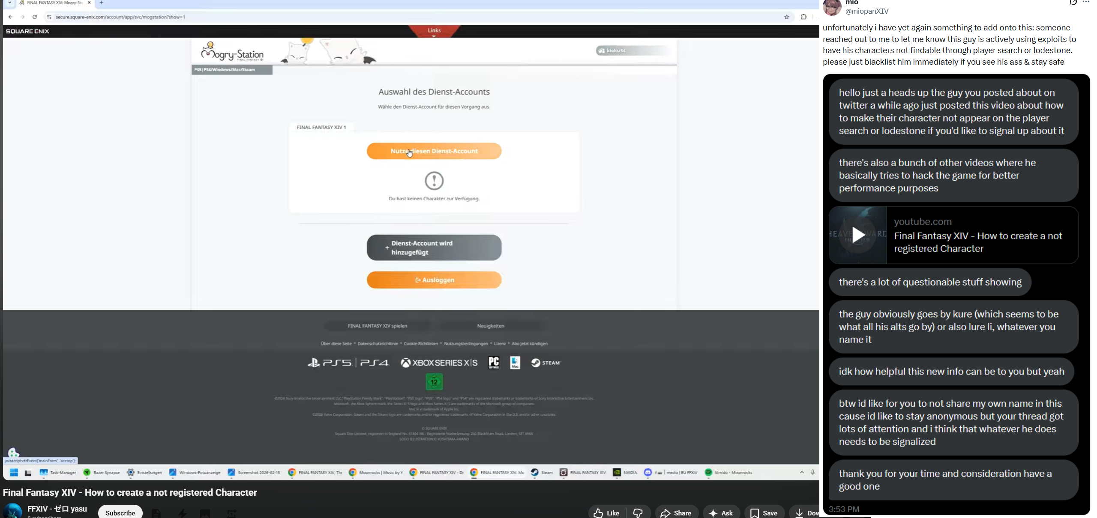1097x518 pixels.
Task: Expand system tray hidden icons chevron
Action: (801, 472)
